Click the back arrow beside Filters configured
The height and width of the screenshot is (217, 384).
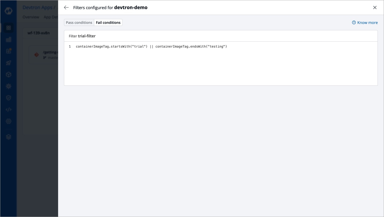click(x=66, y=7)
